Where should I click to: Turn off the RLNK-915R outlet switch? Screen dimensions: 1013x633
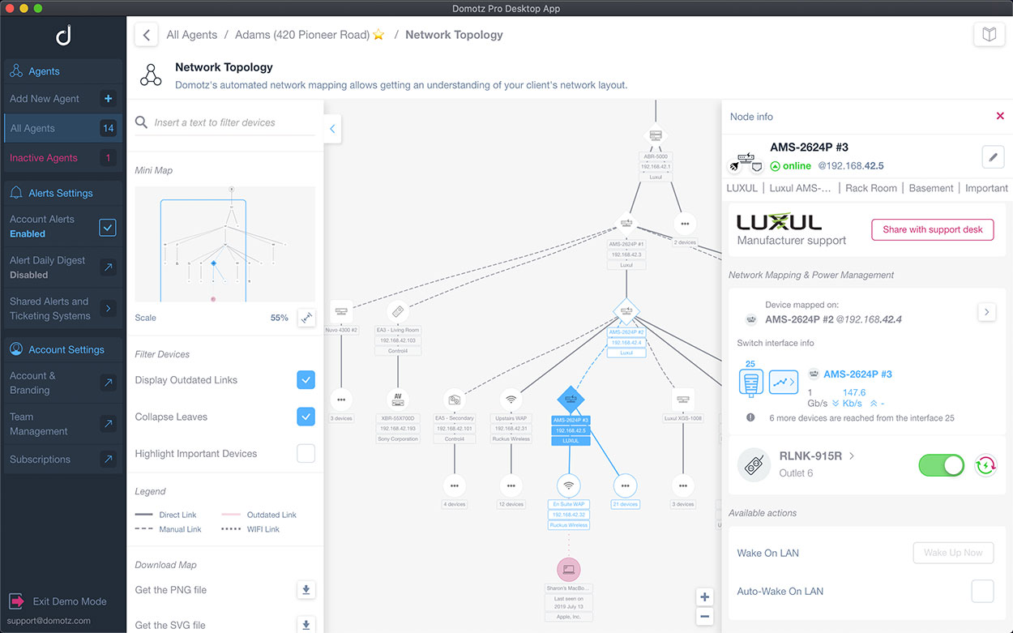(x=942, y=465)
